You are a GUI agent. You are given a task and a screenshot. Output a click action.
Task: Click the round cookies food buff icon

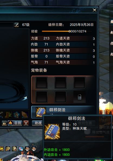tap(8, 149)
